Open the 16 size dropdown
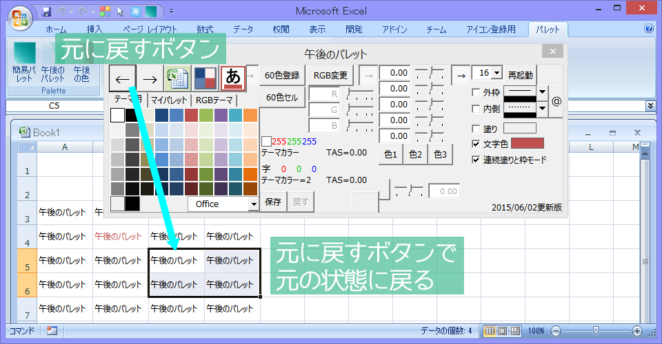 497,73
